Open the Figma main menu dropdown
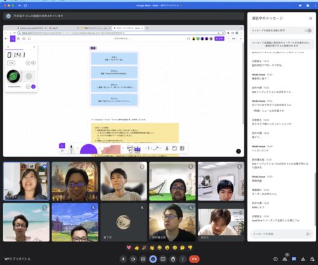Viewport: 318px width, 265px height. pos(7,39)
